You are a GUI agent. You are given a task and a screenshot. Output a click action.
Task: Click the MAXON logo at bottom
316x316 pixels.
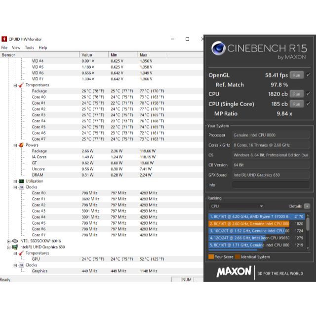[x=234, y=272]
